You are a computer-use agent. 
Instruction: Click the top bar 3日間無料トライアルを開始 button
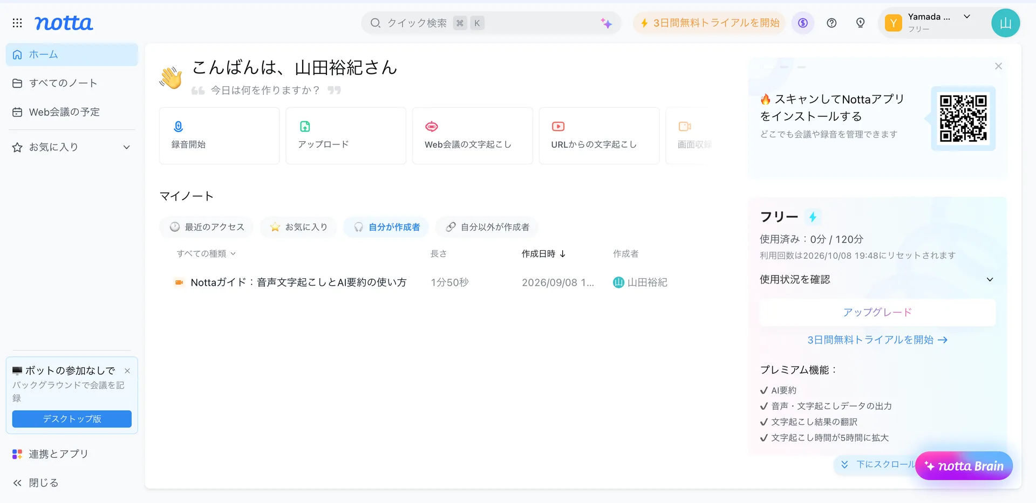[710, 23]
